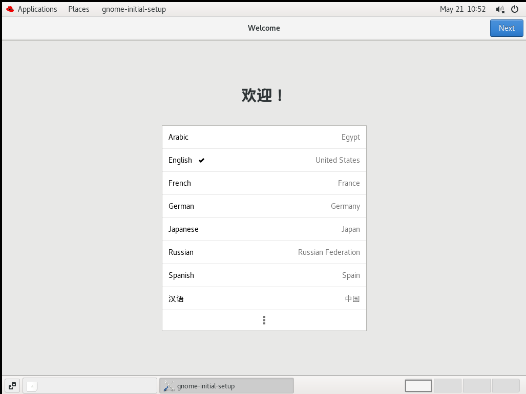Open the power icon menu
The width and height of the screenshot is (526, 394).
coord(515,9)
